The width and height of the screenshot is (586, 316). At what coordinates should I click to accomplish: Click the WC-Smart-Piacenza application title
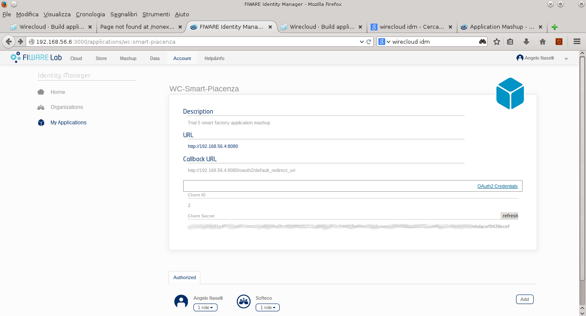(x=204, y=89)
